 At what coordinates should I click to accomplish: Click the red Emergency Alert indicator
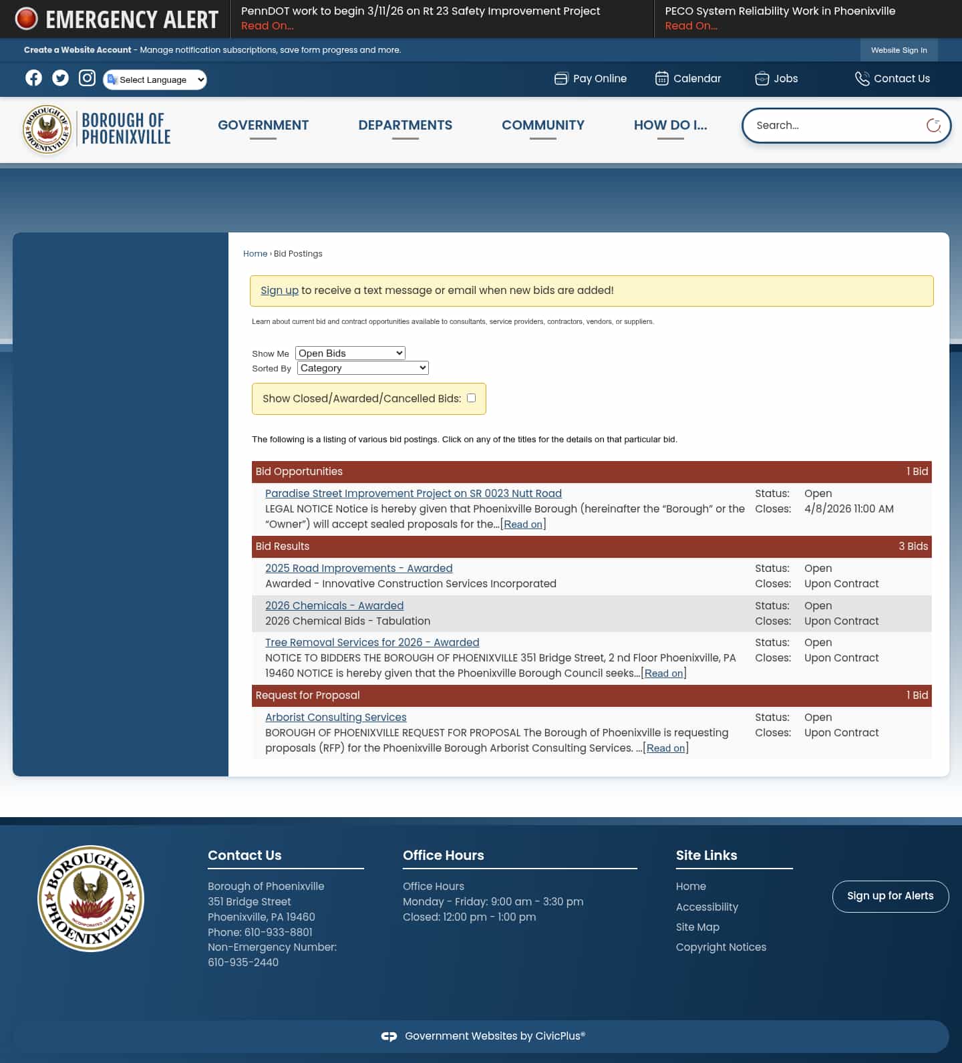(26, 19)
